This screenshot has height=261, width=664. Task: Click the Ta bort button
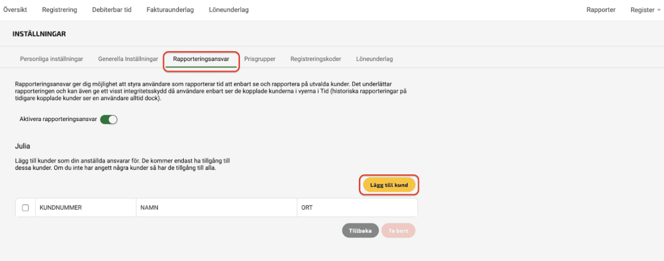(x=398, y=231)
